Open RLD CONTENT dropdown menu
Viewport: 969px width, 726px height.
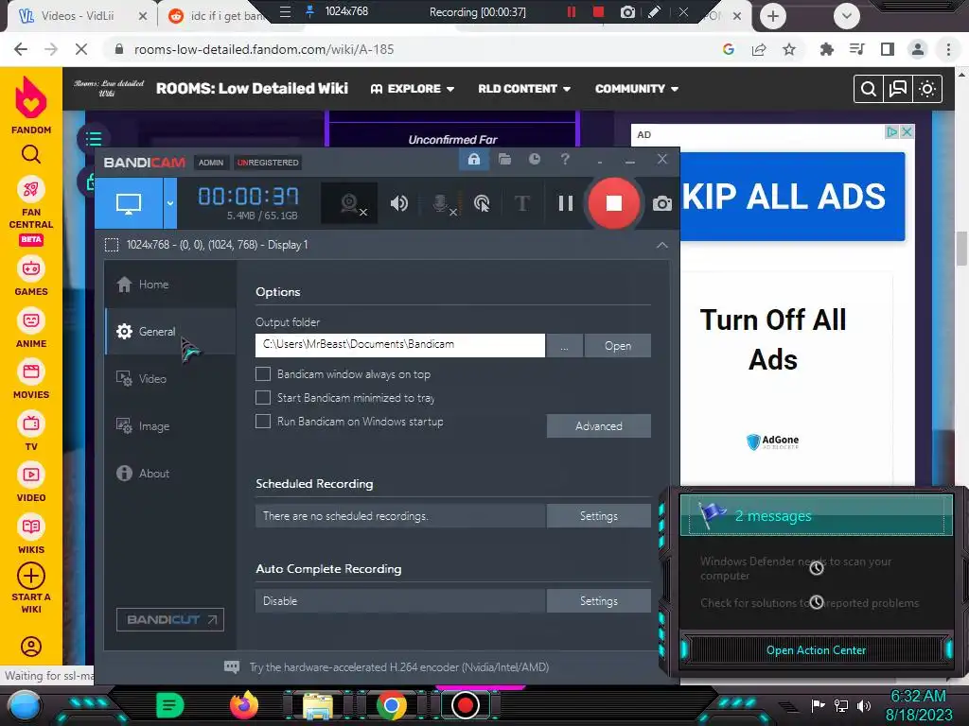524,89
